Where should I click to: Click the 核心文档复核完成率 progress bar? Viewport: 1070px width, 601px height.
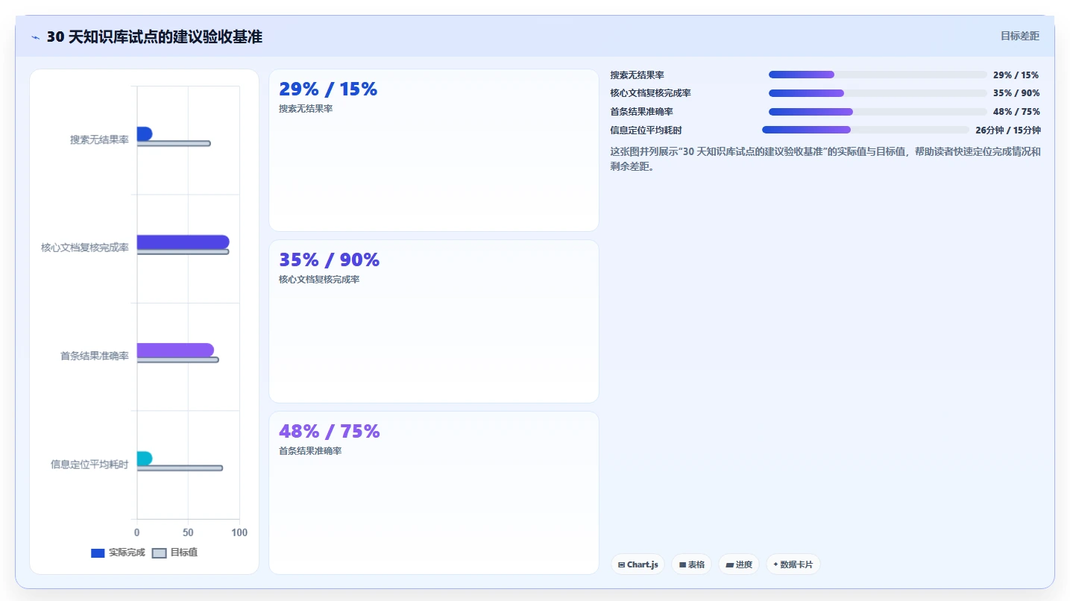click(x=878, y=93)
